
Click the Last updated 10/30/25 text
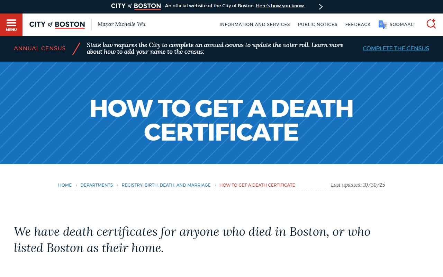[358, 185]
